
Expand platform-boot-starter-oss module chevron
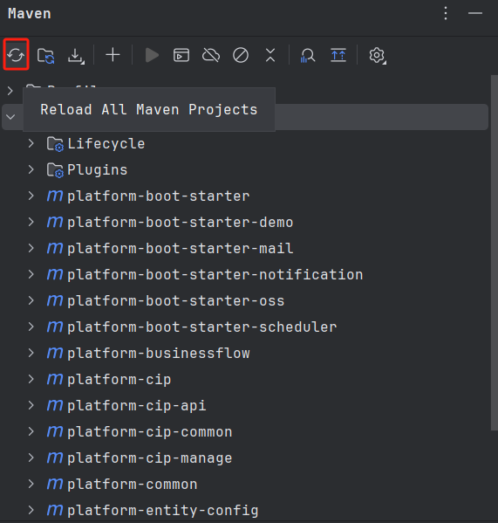[x=31, y=300]
